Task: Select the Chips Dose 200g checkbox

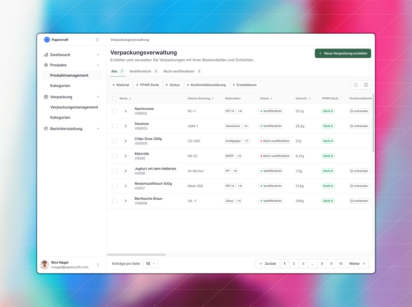Action: [x=114, y=141]
